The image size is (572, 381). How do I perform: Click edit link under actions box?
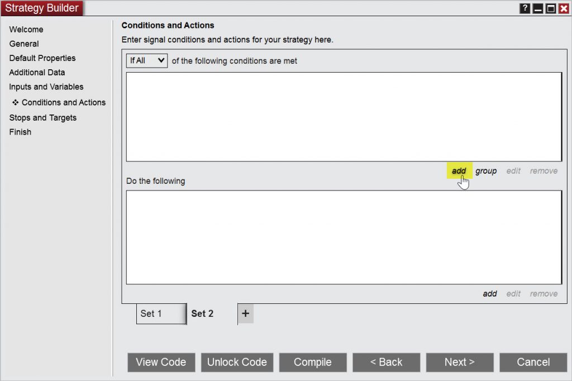coord(513,294)
